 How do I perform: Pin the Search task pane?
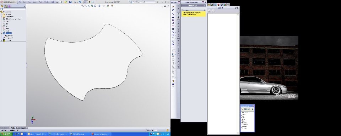click(x=236, y=7)
